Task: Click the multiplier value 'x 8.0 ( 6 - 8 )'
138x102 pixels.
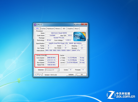Action: (51, 60)
